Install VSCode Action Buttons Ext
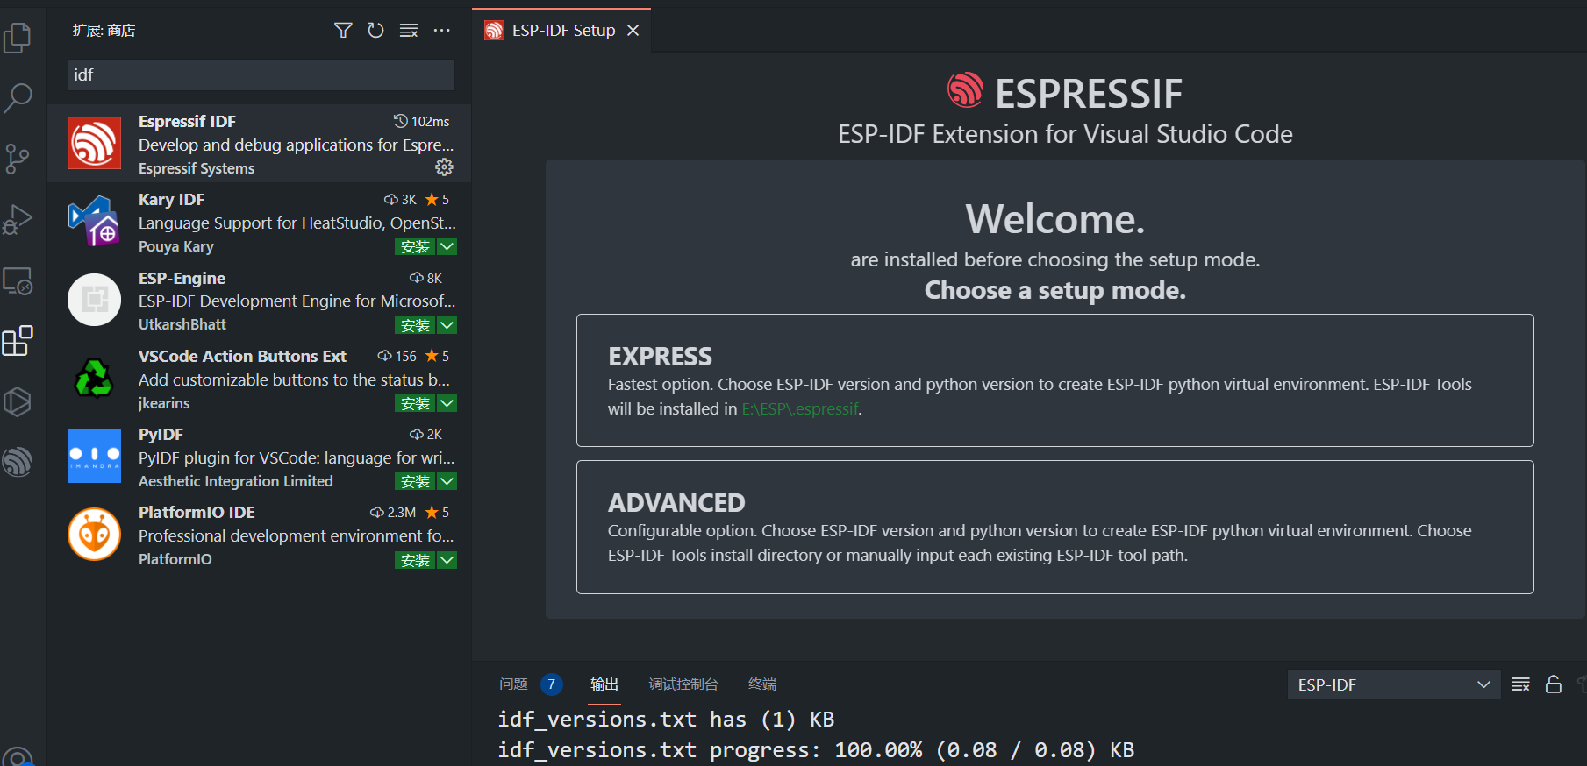 click(415, 403)
